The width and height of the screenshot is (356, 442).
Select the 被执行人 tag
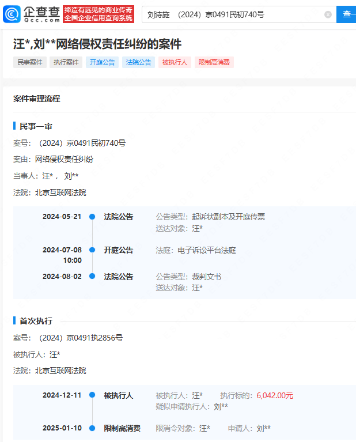(x=175, y=62)
